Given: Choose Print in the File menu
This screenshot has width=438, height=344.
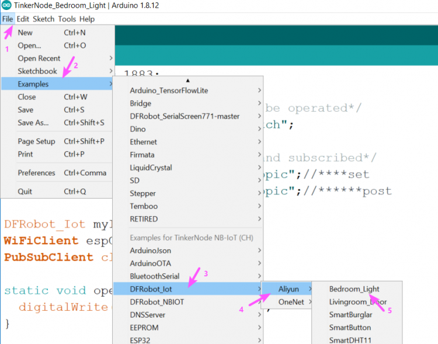Looking at the screenshot, I should tap(58, 154).
